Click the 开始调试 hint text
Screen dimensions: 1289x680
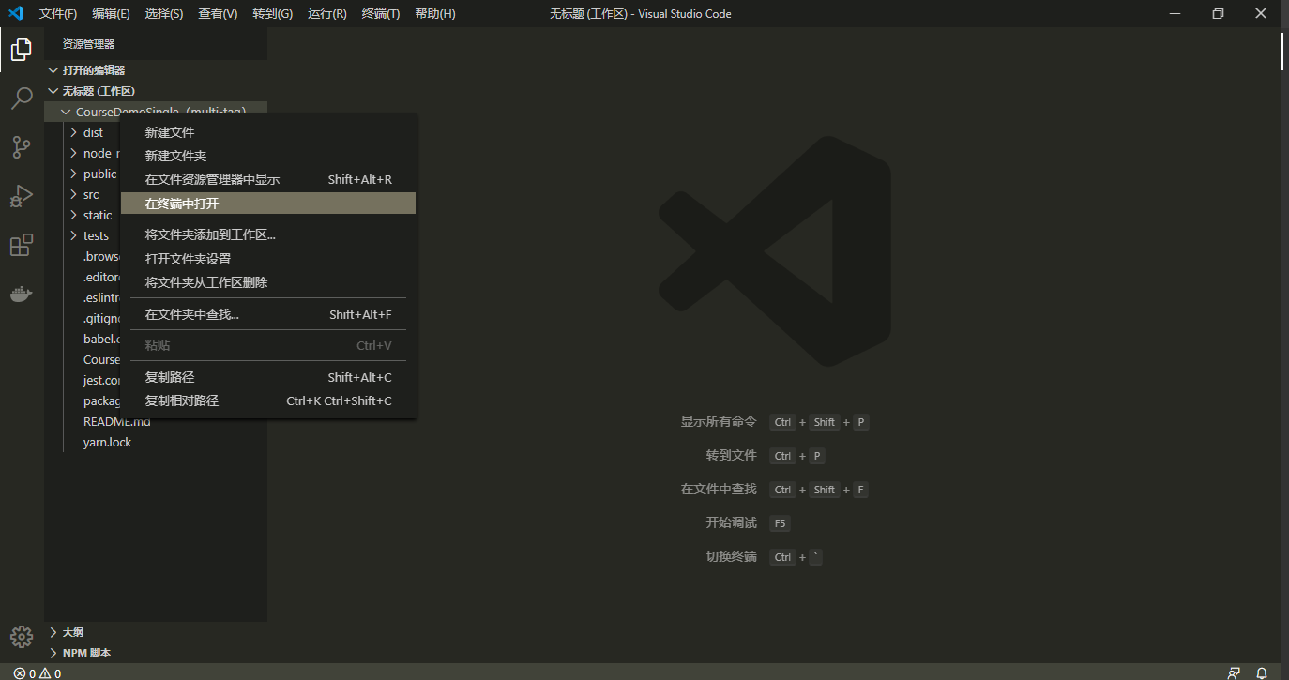point(732,522)
